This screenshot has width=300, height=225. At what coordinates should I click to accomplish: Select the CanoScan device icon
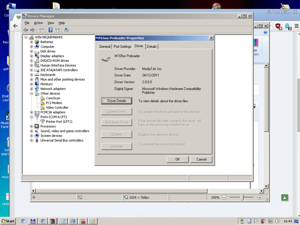point(43,98)
